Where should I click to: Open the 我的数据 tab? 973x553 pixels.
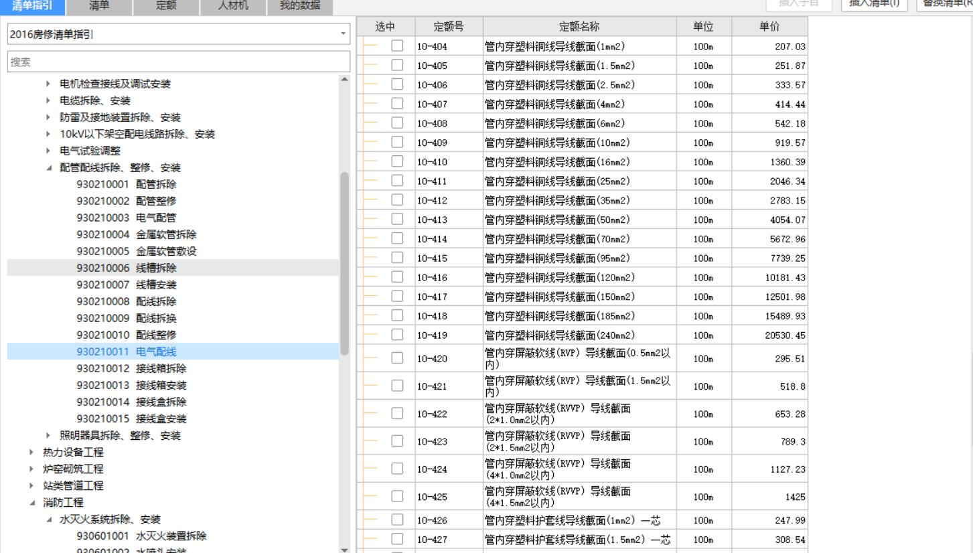pos(300,6)
